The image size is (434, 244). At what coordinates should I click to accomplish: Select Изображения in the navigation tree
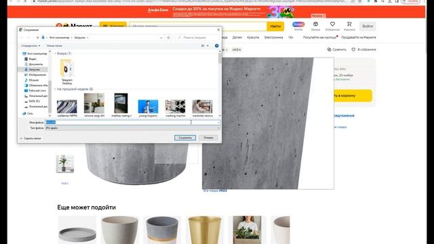tap(35, 75)
